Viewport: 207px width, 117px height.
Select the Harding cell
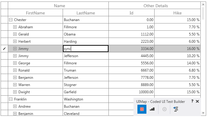tap(86, 42)
